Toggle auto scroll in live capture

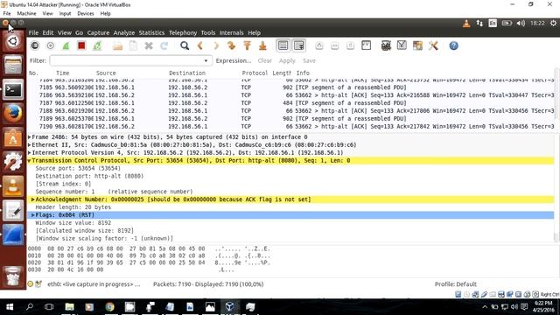298,45
